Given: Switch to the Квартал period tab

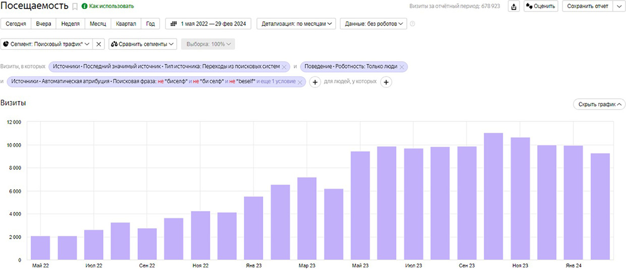Looking at the screenshot, I should 126,24.
